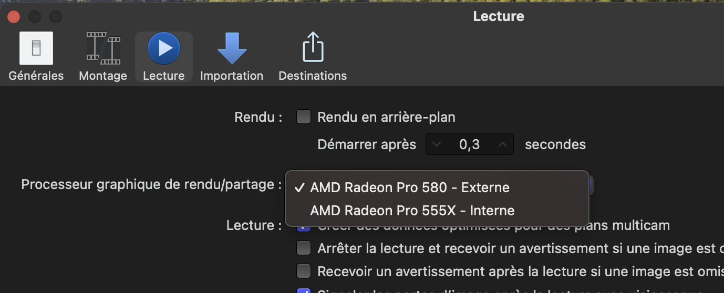Toggle the partly hidden multicam optimisation checkbox
This screenshot has height=293, width=724.
pos(304,229)
